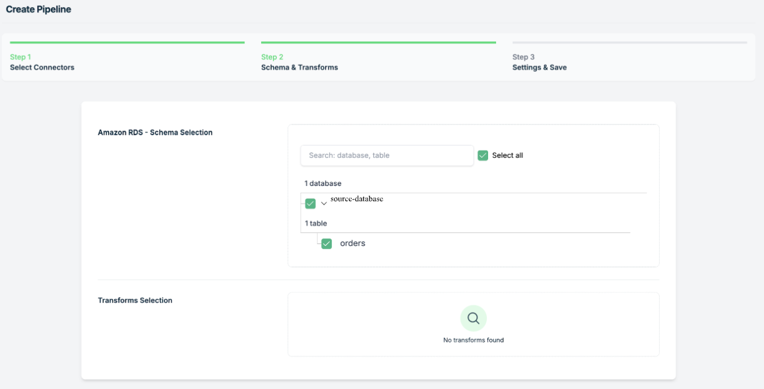The width and height of the screenshot is (764, 389).
Task: Click the Create Pipeline page title
Action: click(38, 9)
